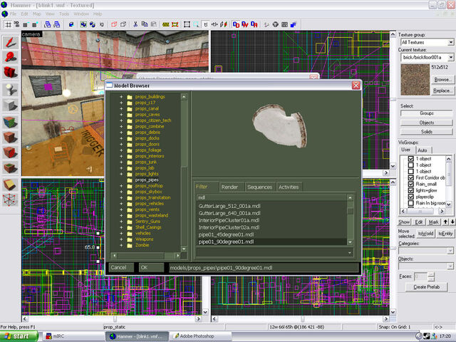Click the Cut scissors icon

[135, 24]
